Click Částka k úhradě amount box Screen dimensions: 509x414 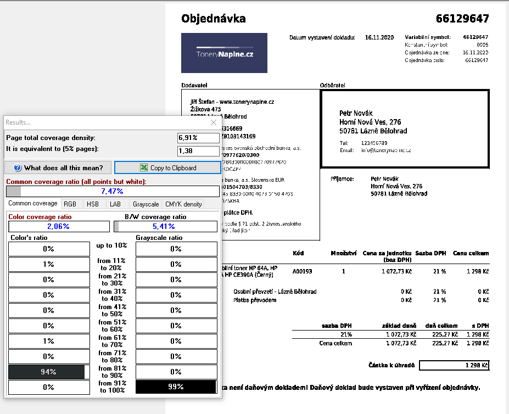[454, 365]
